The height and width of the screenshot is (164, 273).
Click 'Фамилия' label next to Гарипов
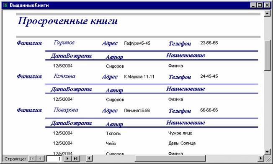(x=29, y=43)
